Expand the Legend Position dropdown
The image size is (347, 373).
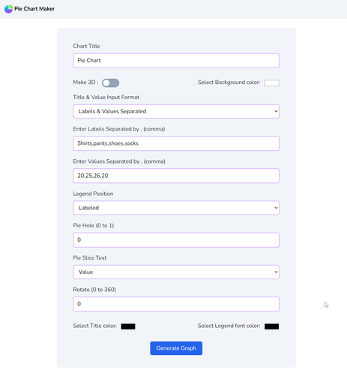pos(176,208)
